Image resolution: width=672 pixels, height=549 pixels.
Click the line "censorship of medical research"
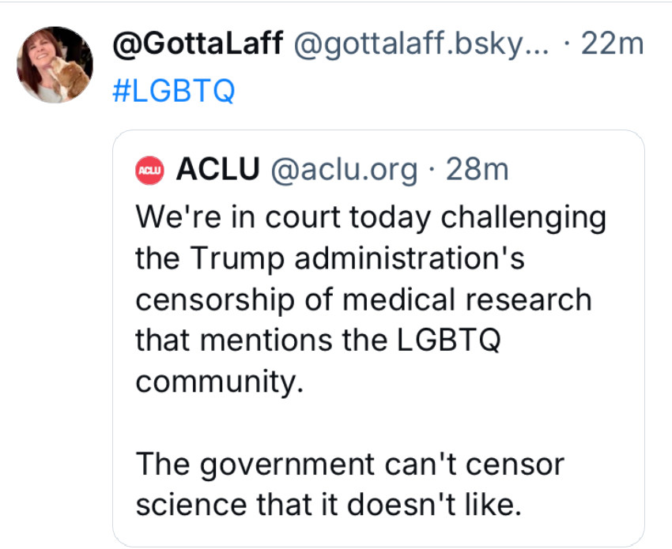click(363, 299)
